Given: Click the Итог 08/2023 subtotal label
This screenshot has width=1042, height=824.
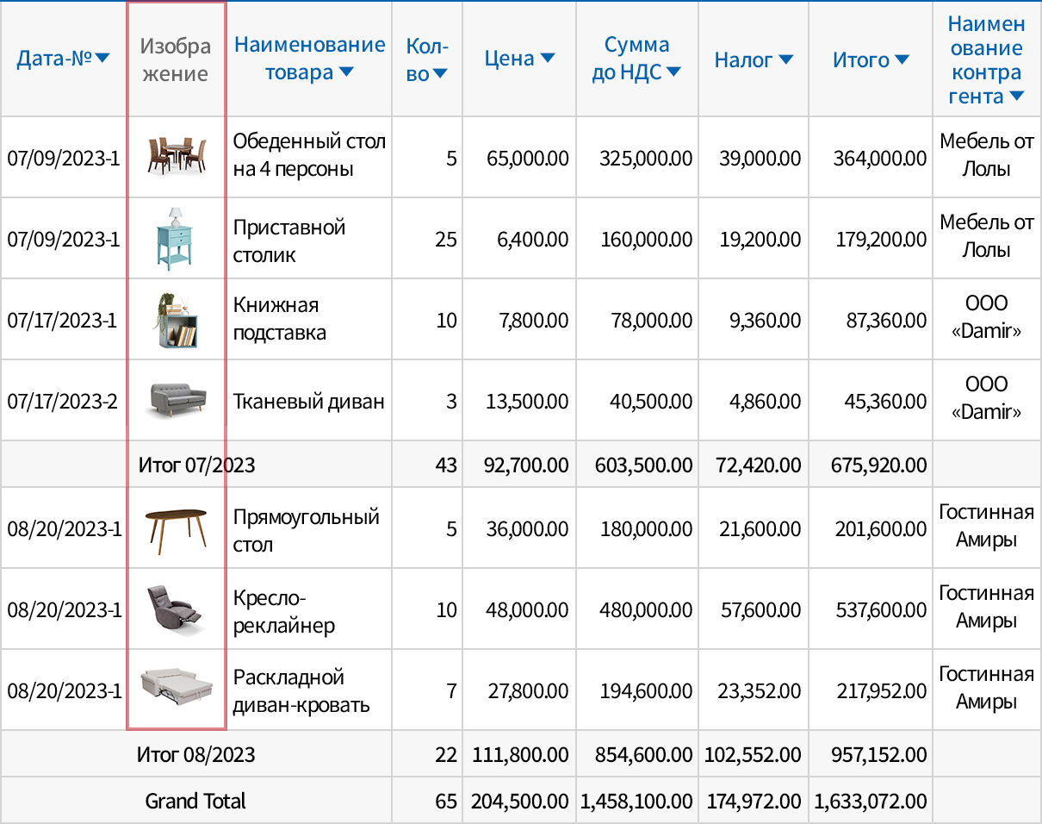Looking at the screenshot, I should point(196,755).
